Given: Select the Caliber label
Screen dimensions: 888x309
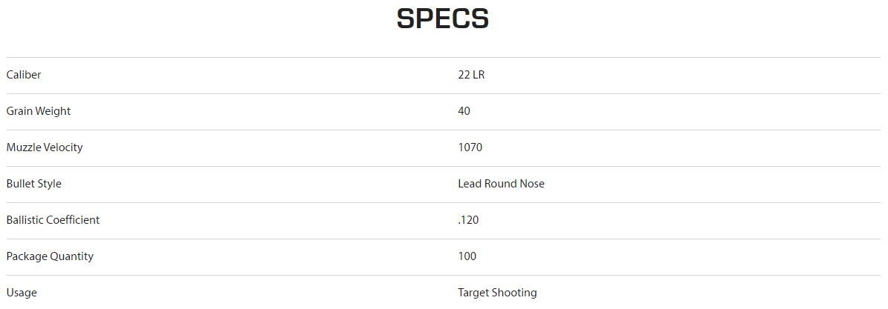Looking at the screenshot, I should (x=24, y=75).
